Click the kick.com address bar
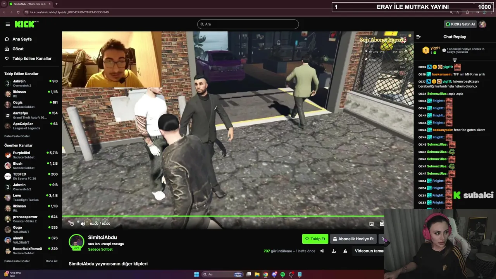This screenshot has width=496, height=279. pos(69,12)
